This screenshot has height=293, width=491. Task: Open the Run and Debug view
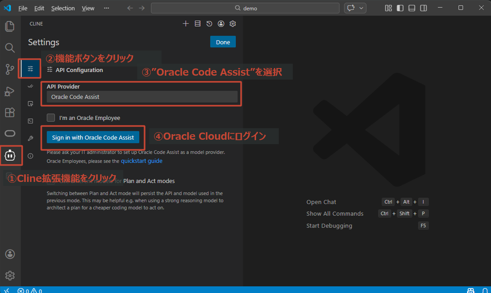tap(10, 91)
